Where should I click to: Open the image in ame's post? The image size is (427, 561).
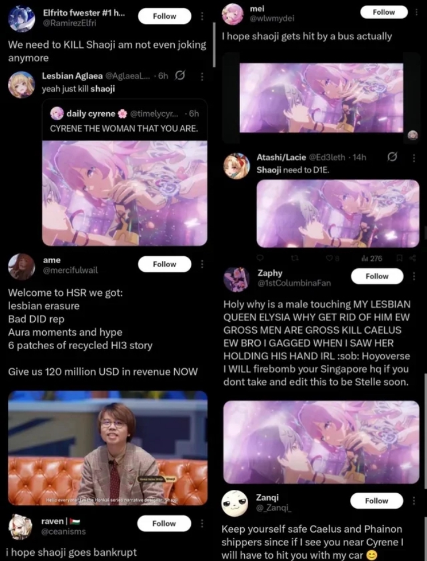point(108,448)
